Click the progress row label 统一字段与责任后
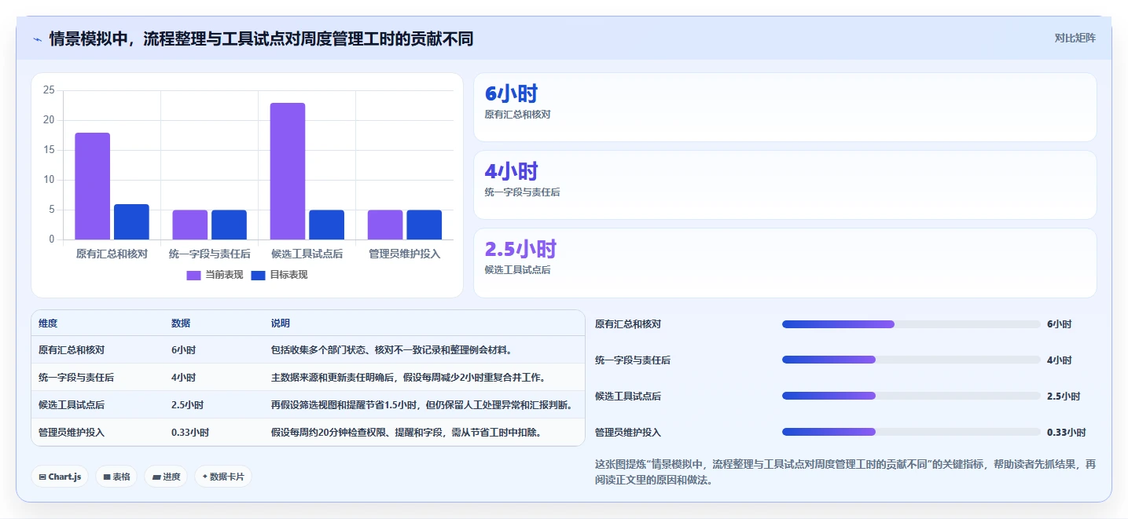This screenshot has height=519, width=1128. 633,360
